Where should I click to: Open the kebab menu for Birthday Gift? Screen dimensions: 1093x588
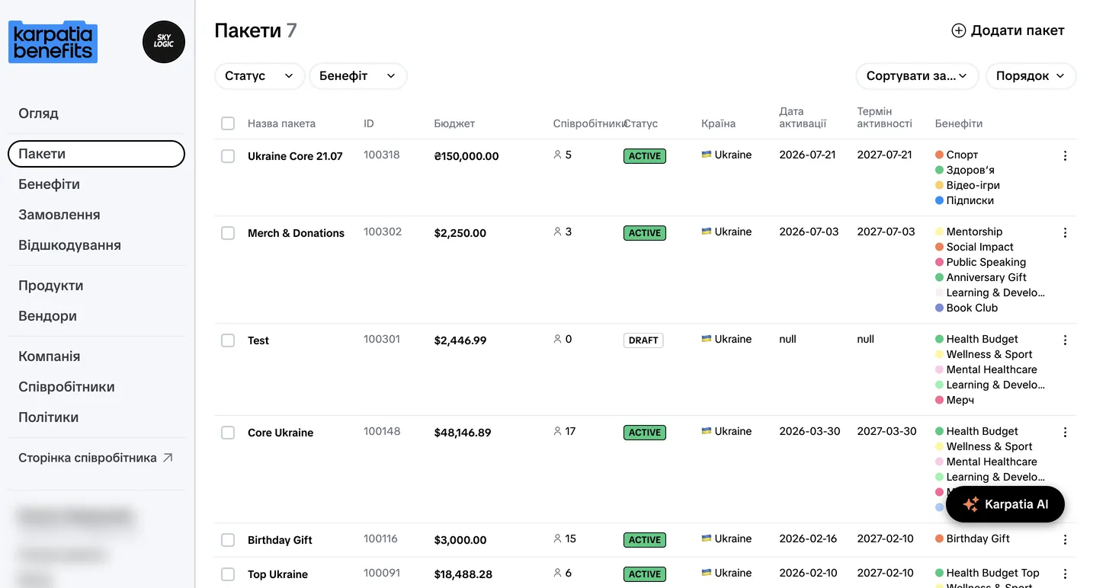[x=1065, y=539]
